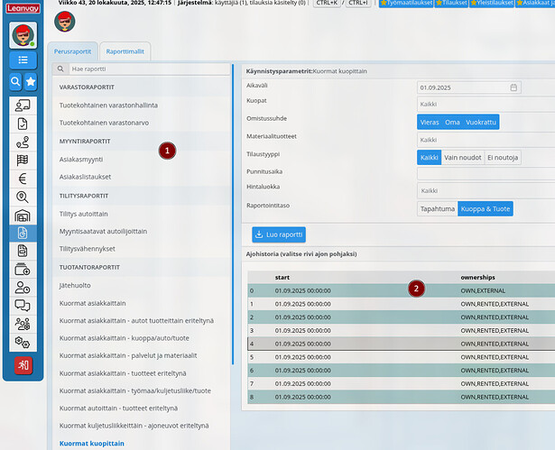Screen dimensions: 555x450
Task: Click the magnifier search icon in sidebar
Action: 15,82
